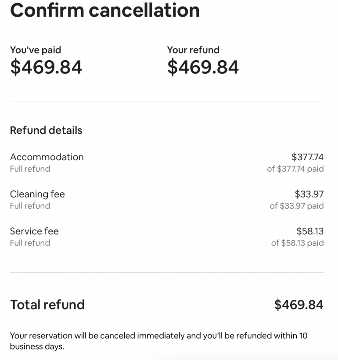This screenshot has height=360, width=338.
Task: Click the Total refund label
Action: point(47,305)
